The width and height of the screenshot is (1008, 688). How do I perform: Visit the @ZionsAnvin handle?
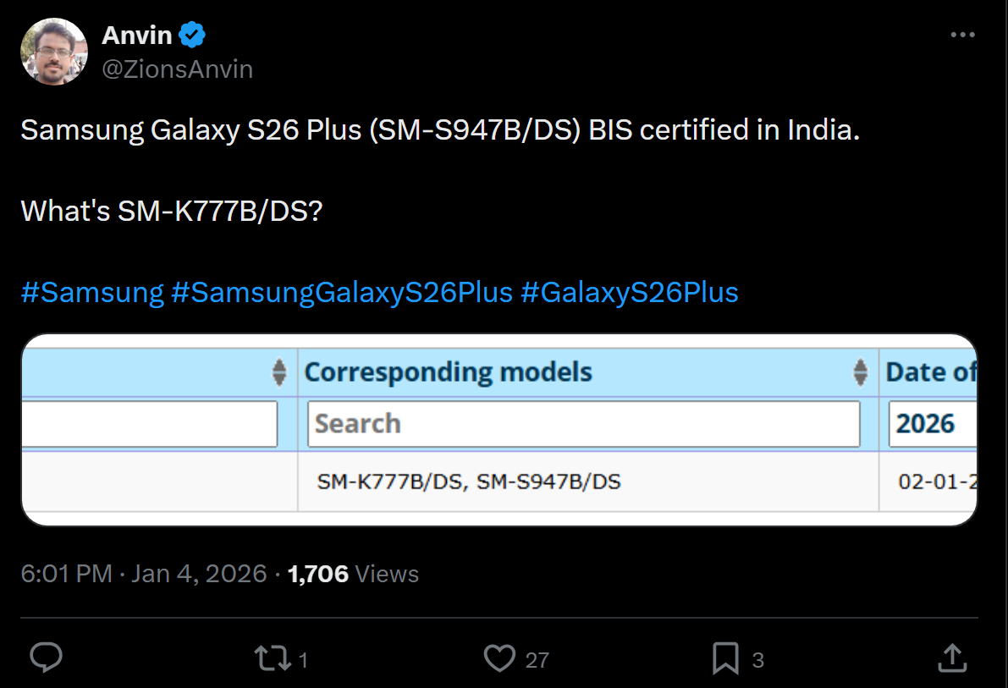click(177, 69)
